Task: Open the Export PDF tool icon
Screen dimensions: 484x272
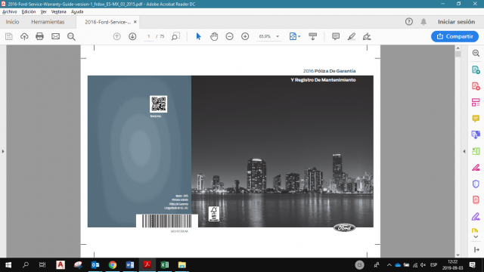Action: click(x=476, y=70)
